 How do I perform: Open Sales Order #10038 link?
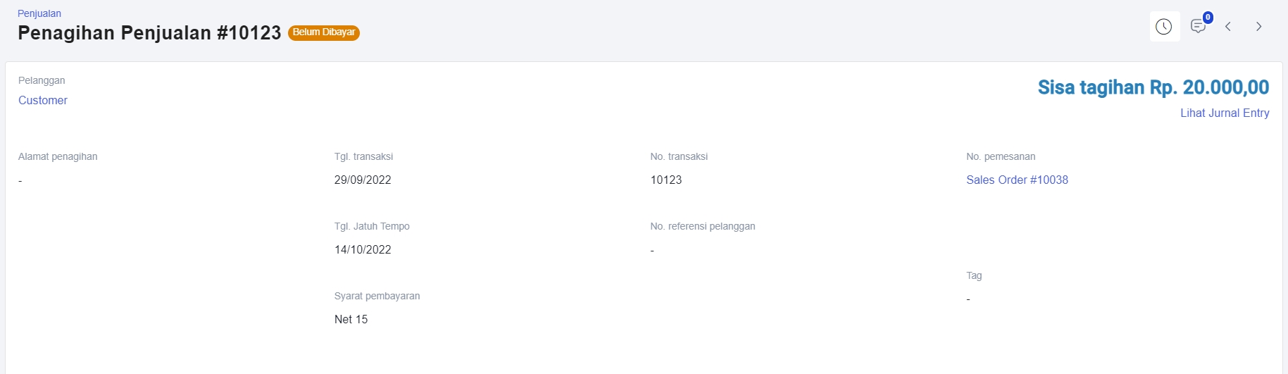1017,180
